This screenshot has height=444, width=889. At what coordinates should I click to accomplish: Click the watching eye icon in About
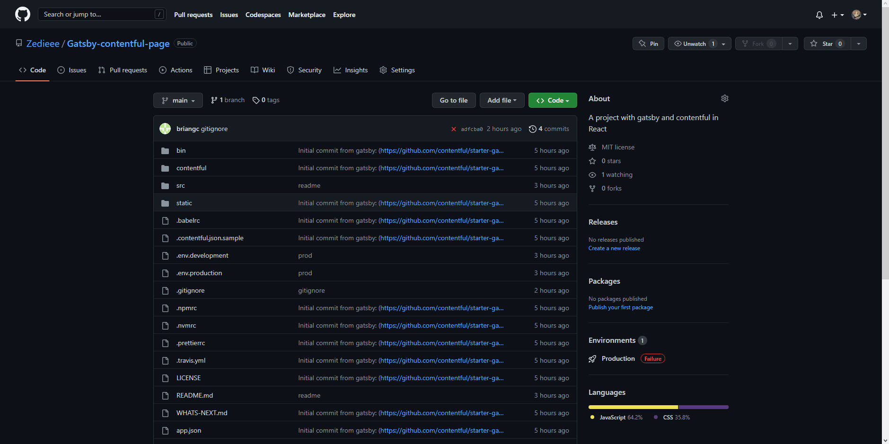(592, 175)
